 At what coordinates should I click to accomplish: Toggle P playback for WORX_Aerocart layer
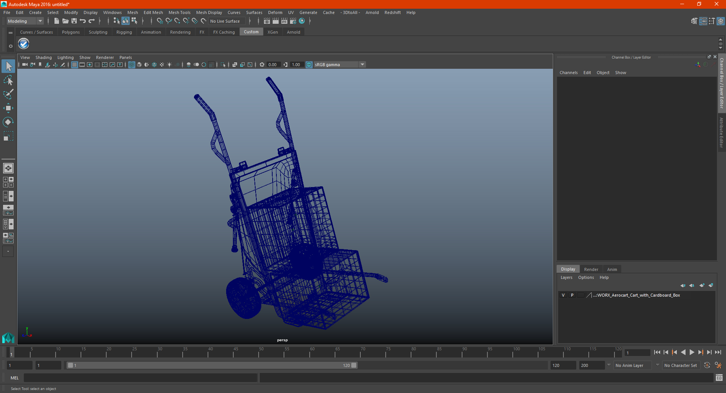point(572,295)
